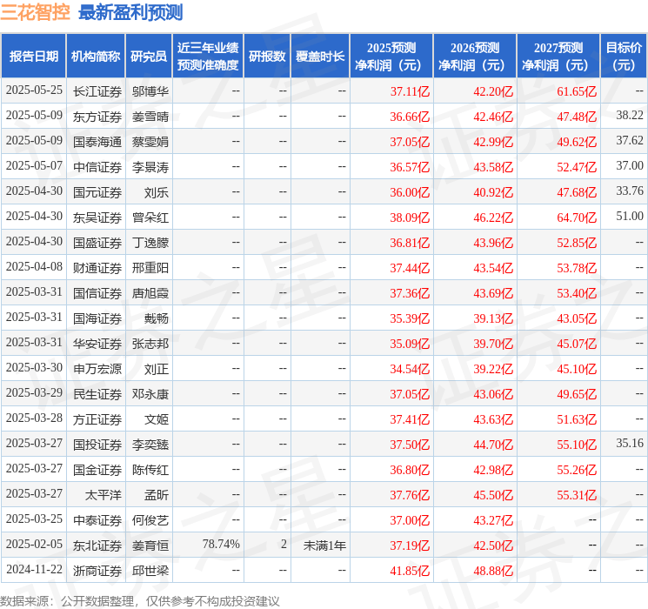Click the 64.70亿 profit value

click(577, 217)
